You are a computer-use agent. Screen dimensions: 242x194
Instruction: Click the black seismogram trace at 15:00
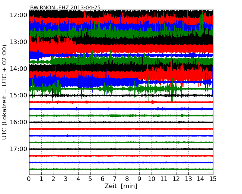(121, 96)
